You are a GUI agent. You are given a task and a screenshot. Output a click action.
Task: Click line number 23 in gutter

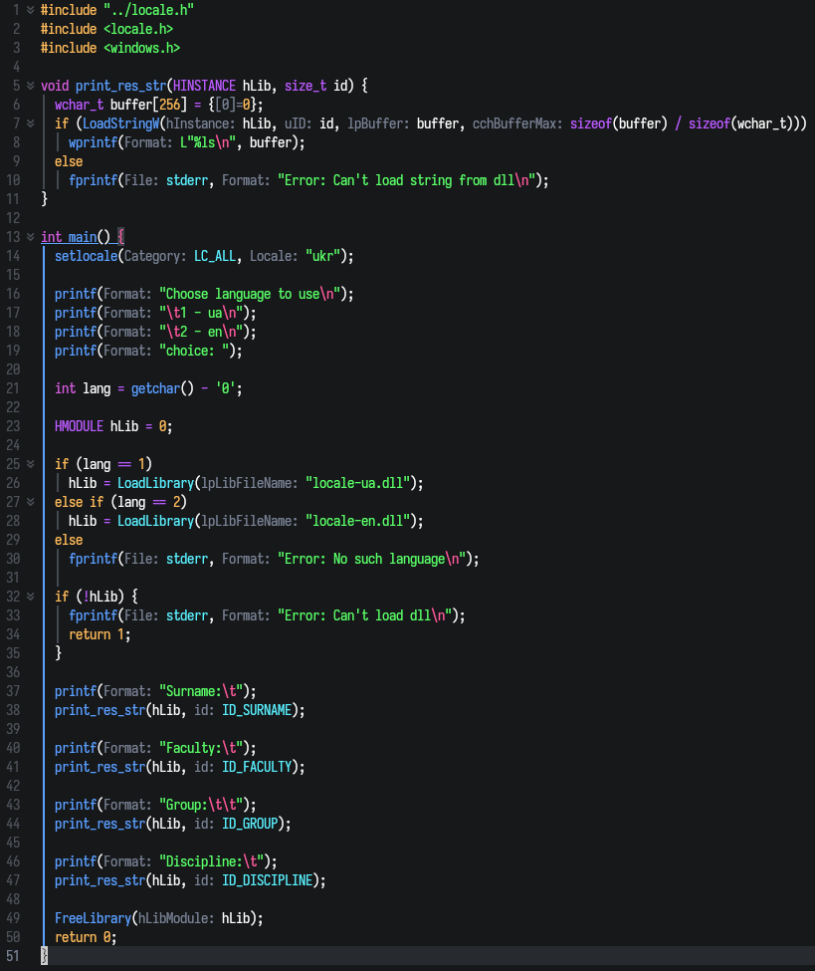(13, 426)
